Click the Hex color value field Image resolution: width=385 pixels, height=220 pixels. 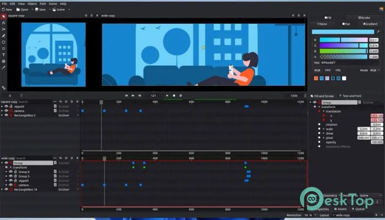point(351,63)
